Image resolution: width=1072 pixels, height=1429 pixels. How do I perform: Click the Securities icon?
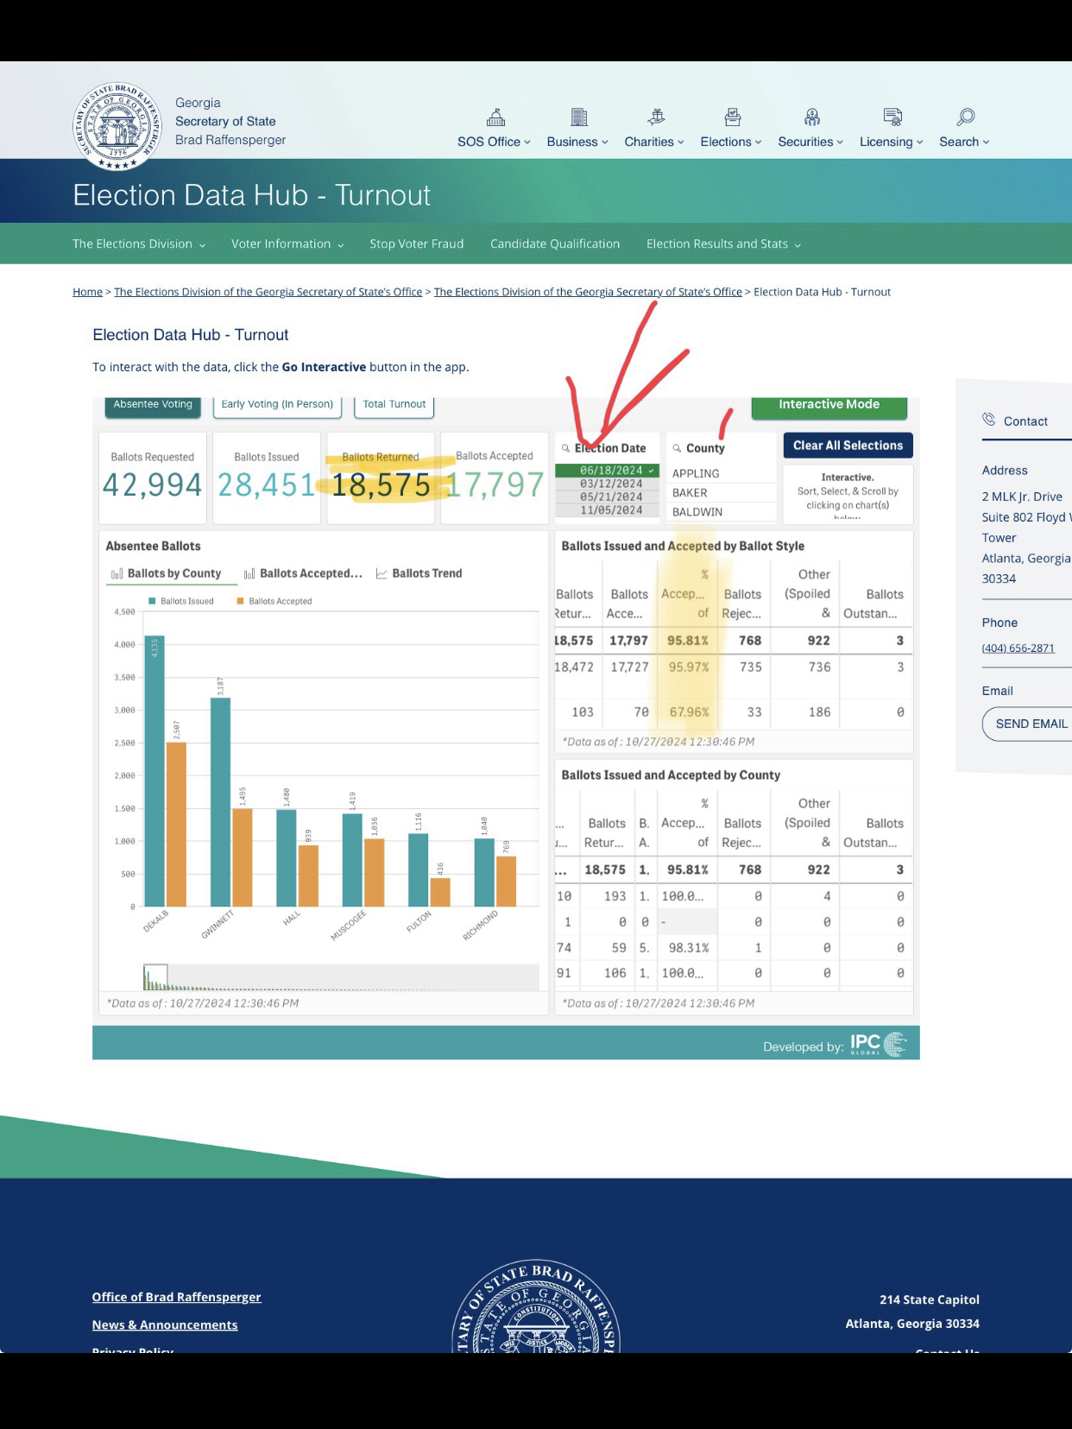click(x=812, y=117)
